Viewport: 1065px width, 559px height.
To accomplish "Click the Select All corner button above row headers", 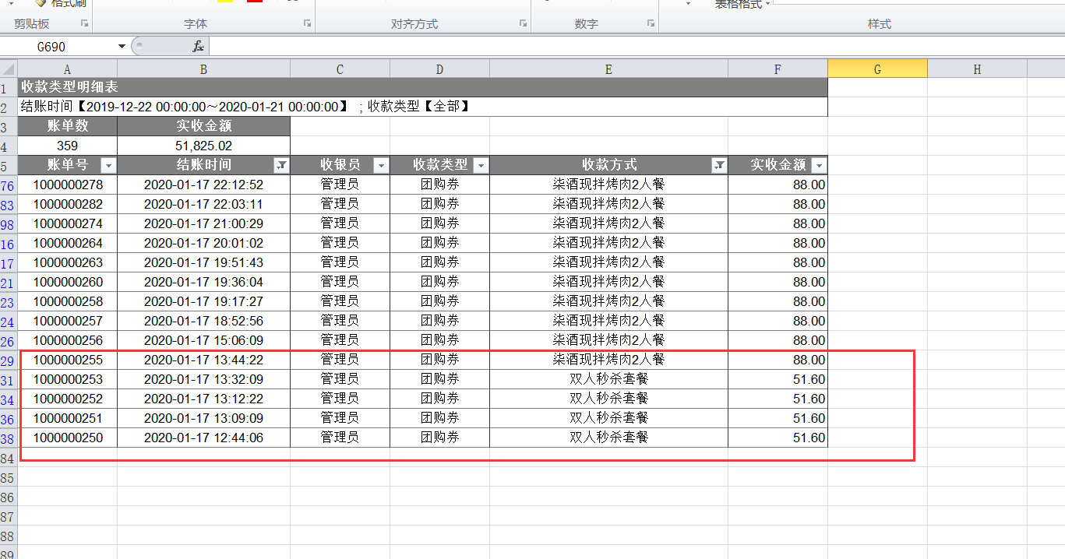I will 7,69.
